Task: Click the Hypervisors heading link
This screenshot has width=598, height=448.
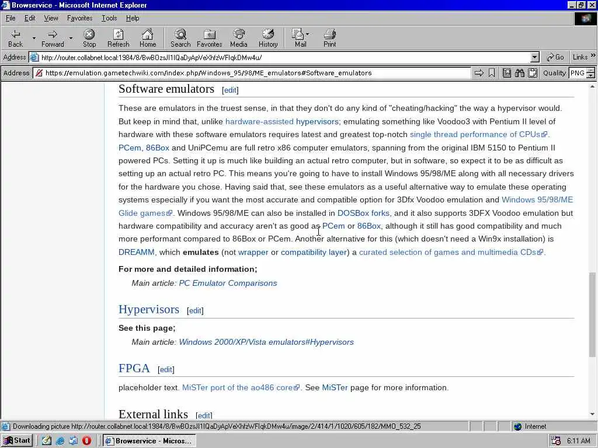Action: (x=149, y=309)
